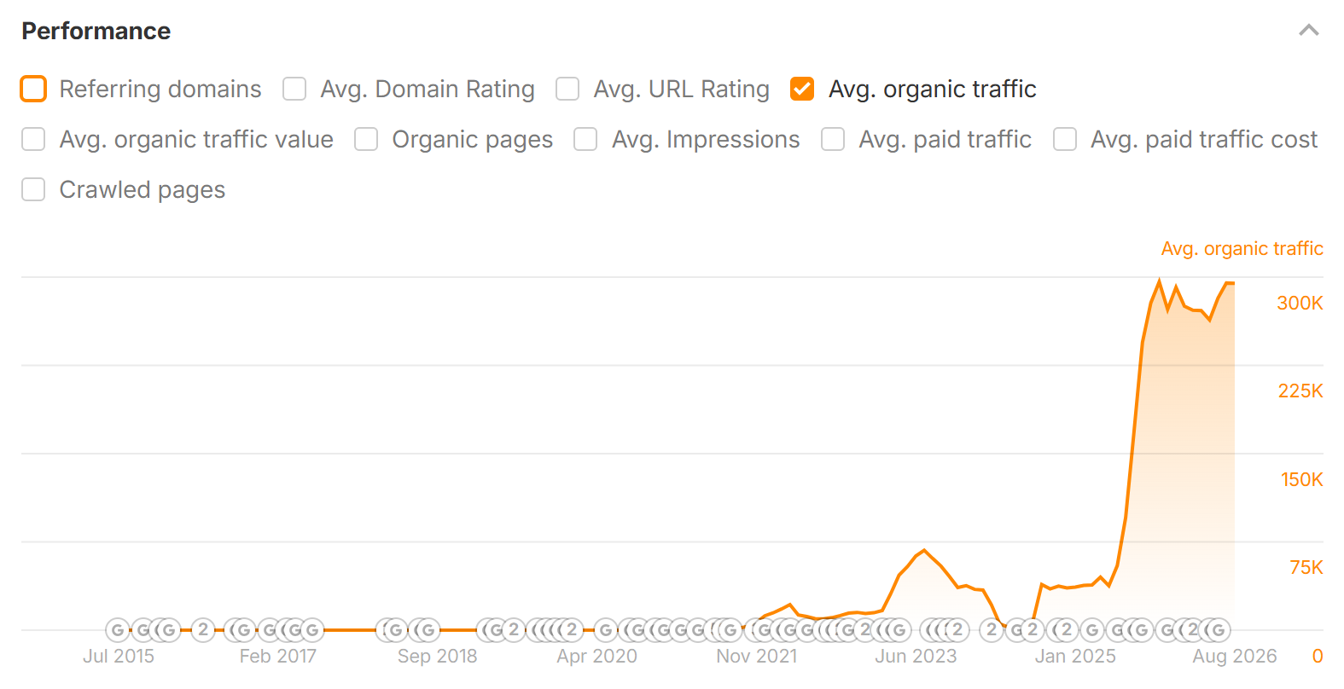Click the '2' marker right of the Sep 2018 label
Viewport: 1344px width, 689px height.
[x=513, y=630]
